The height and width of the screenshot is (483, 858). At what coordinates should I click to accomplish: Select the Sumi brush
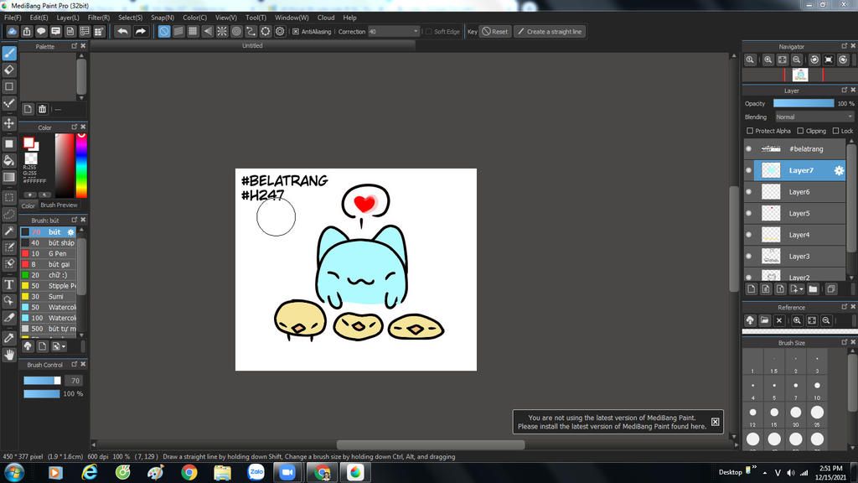(48, 296)
